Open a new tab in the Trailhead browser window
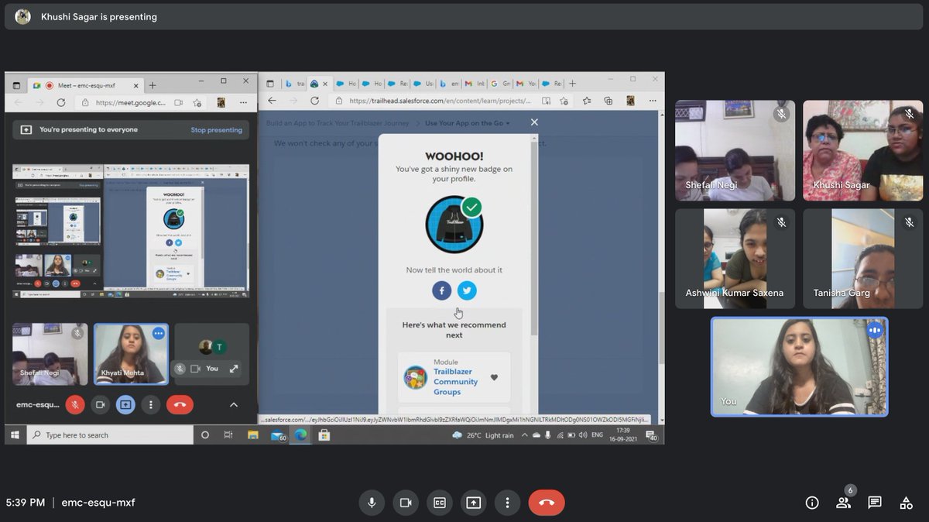Screen dimensions: 929x522 (x=572, y=84)
